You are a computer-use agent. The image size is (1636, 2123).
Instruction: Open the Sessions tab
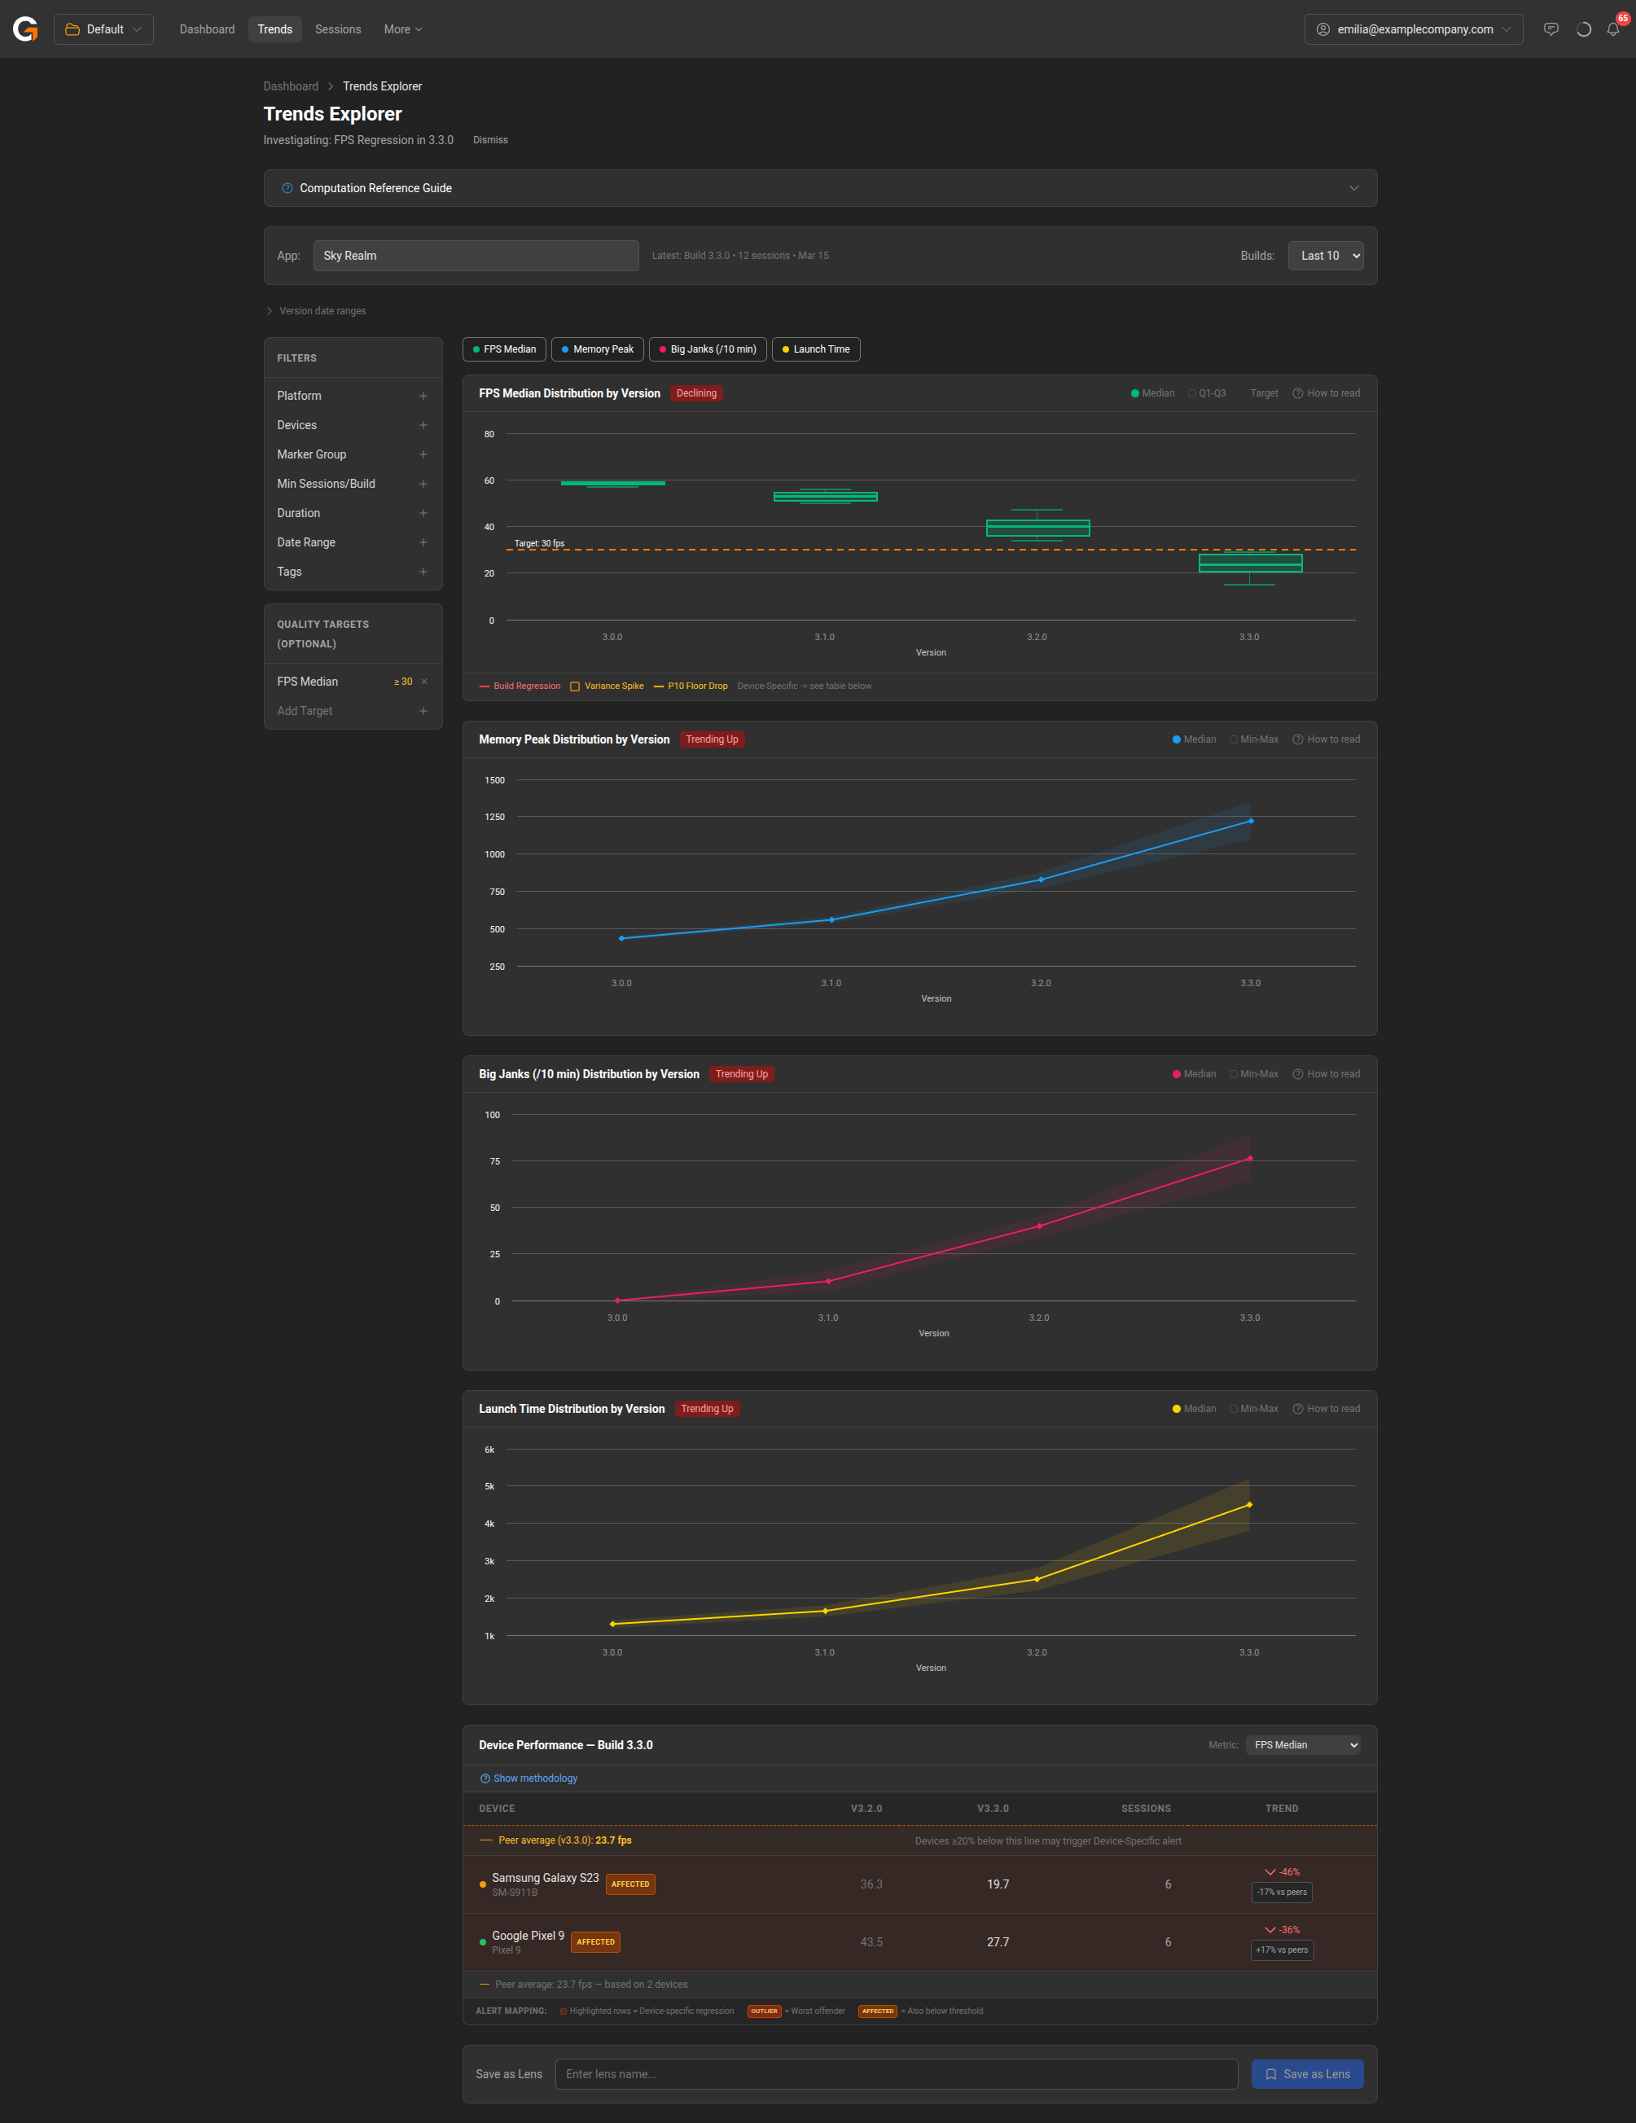pos(337,29)
